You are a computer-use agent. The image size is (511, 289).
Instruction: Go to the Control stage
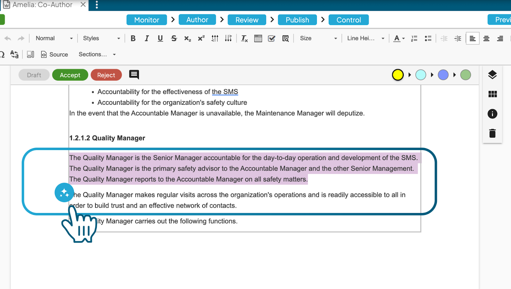(x=348, y=20)
